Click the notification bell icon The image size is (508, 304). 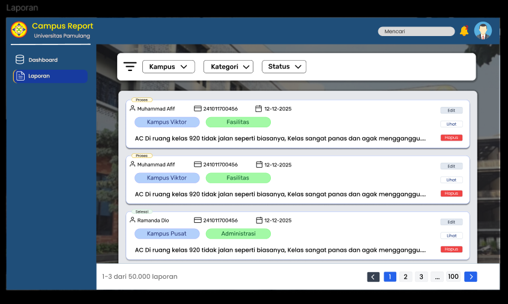point(464,31)
